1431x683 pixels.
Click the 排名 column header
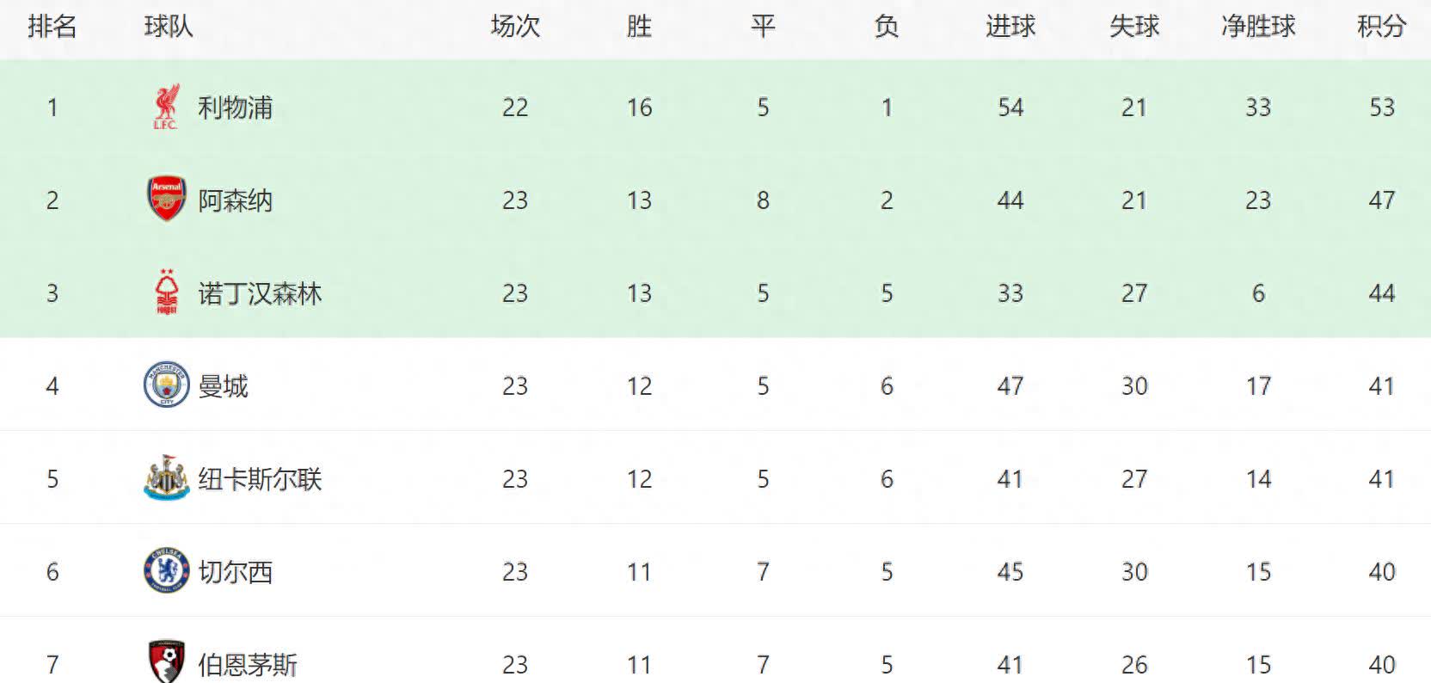coord(52,27)
